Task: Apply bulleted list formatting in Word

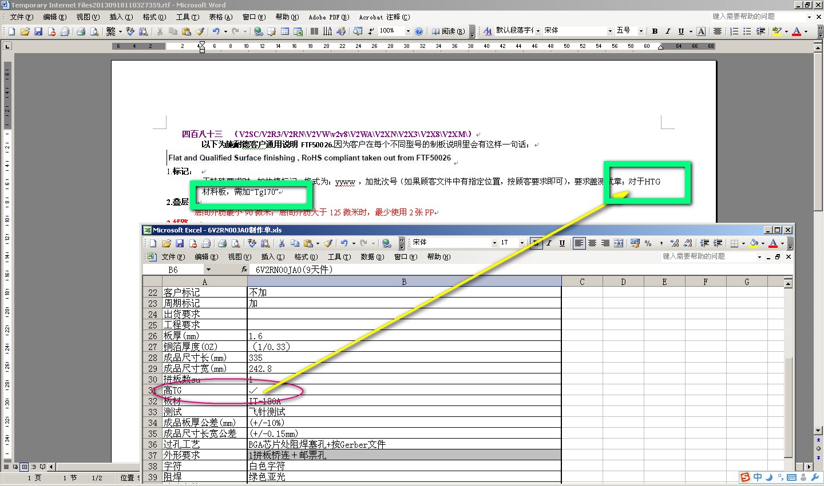Action: [x=747, y=31]
